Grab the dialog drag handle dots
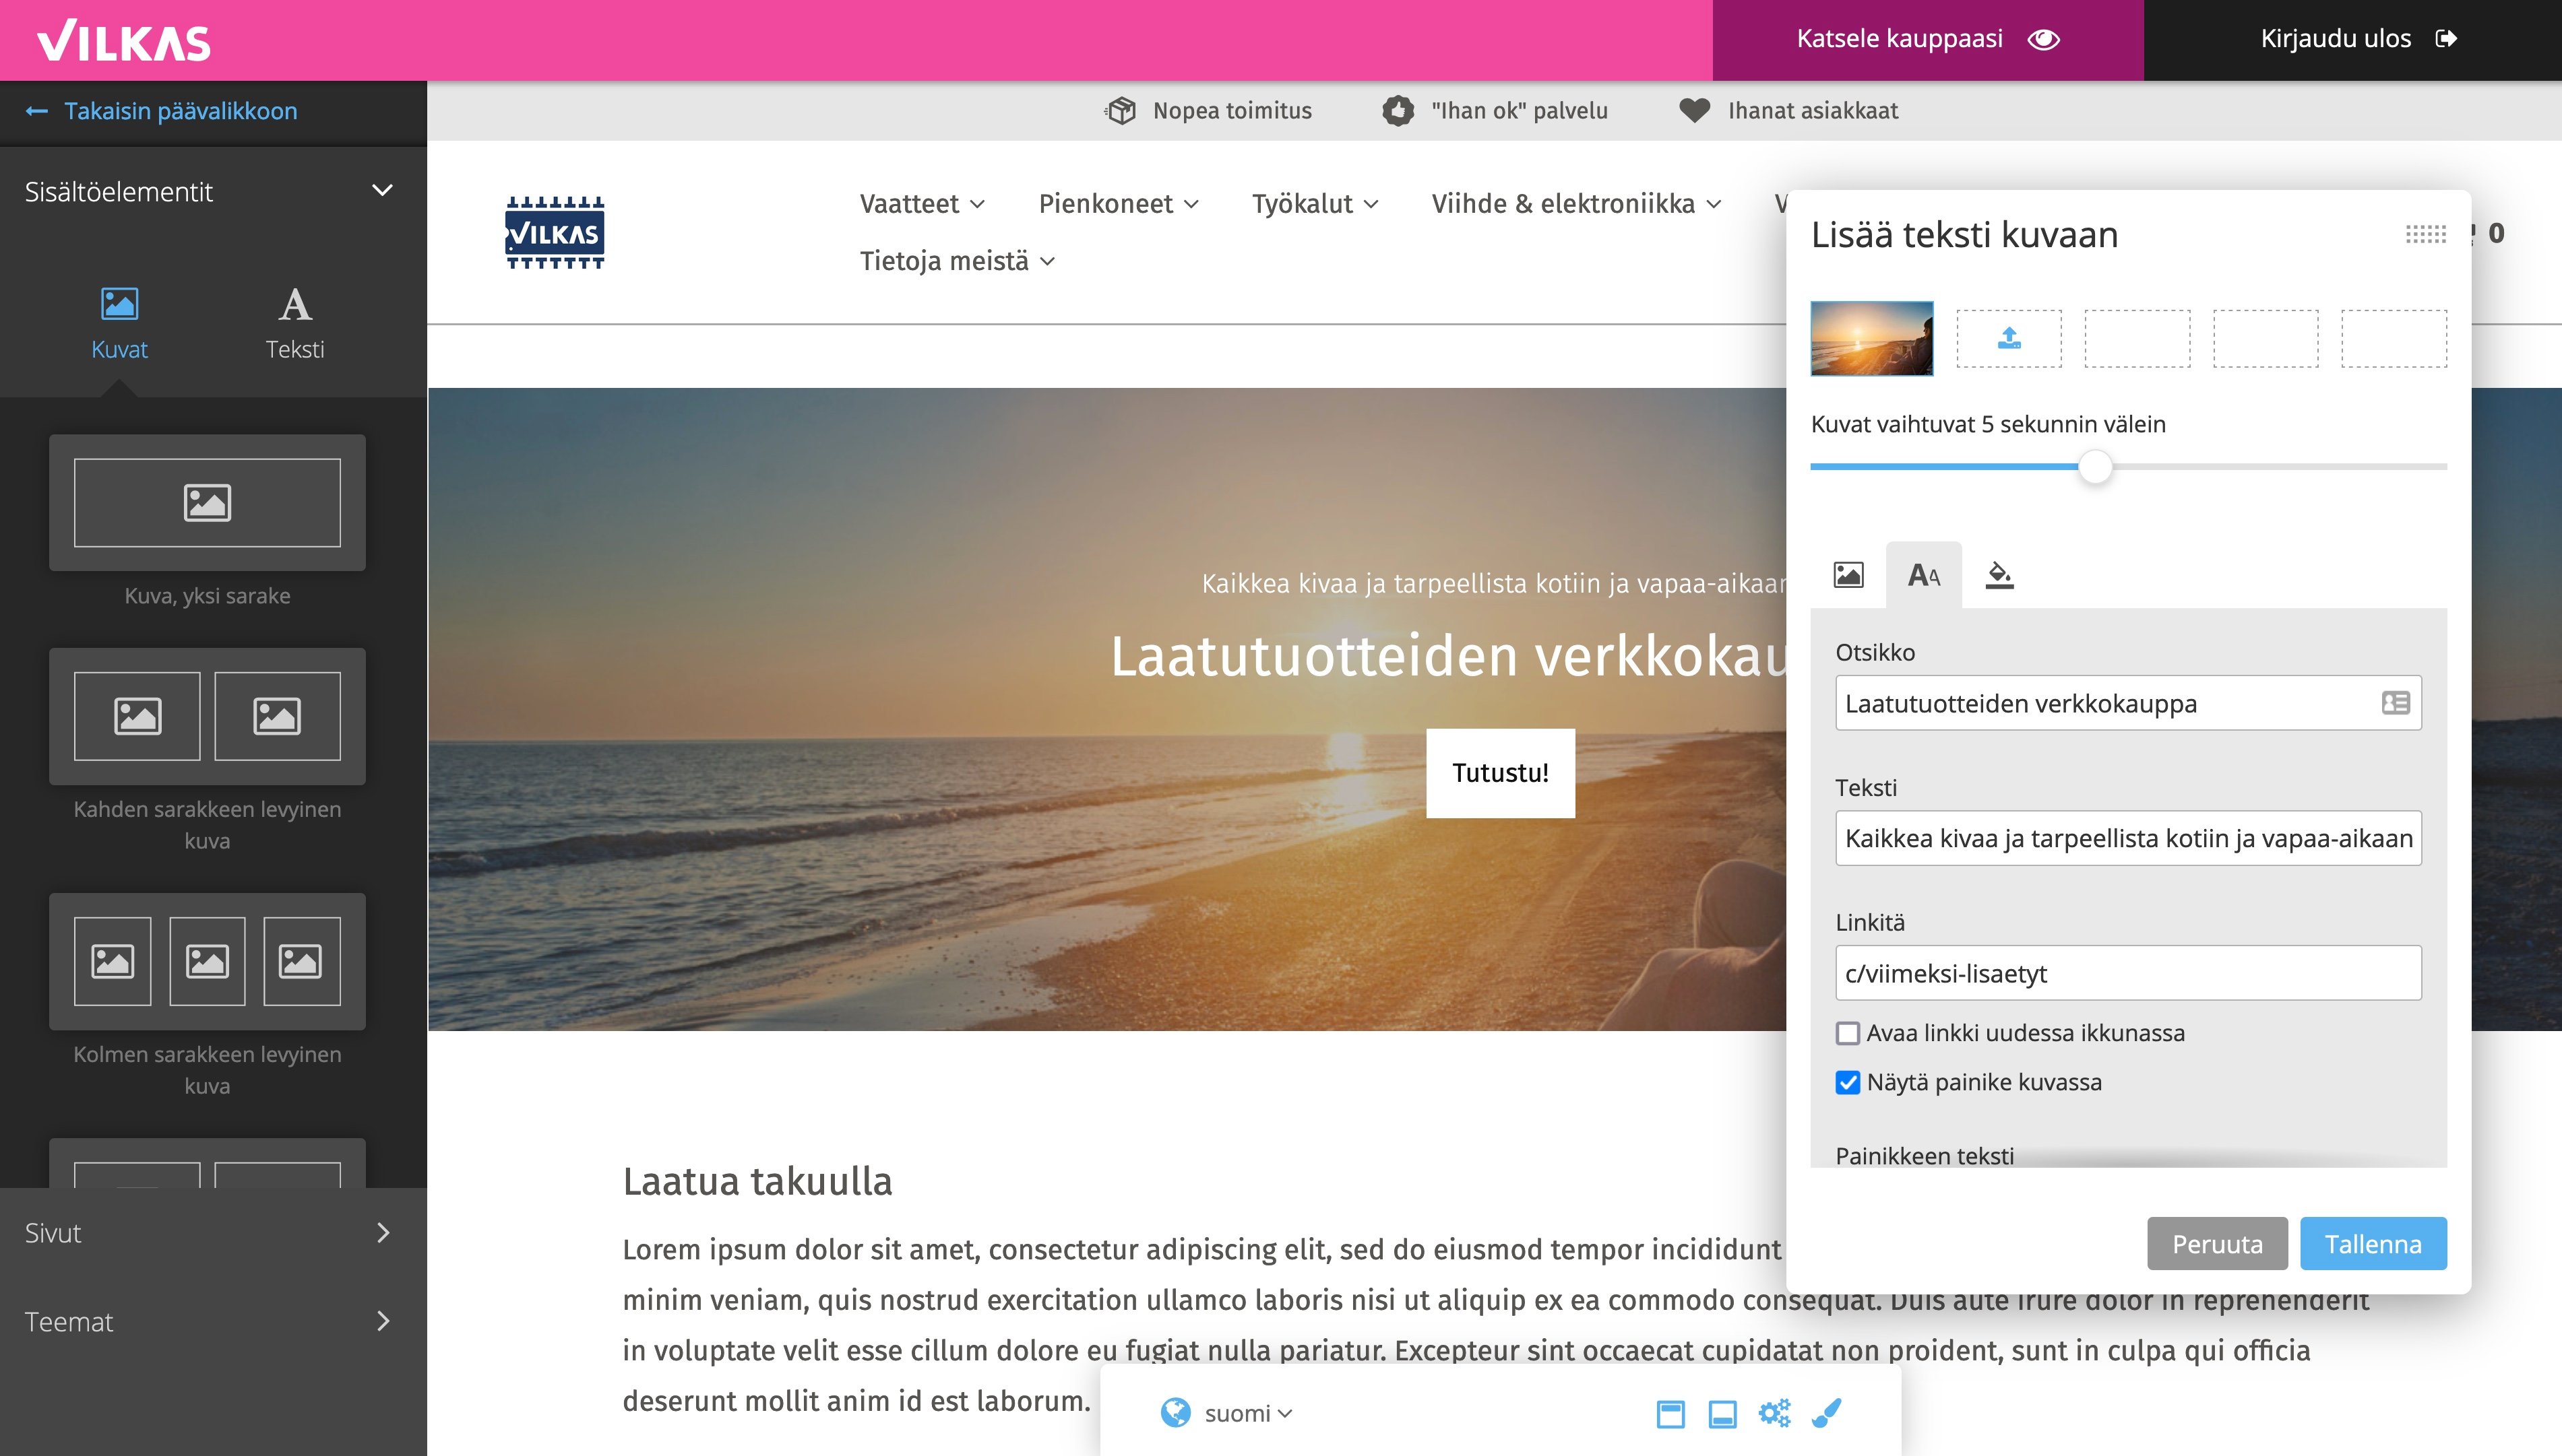2562x1456 pixels. [x=2425, y=234]
